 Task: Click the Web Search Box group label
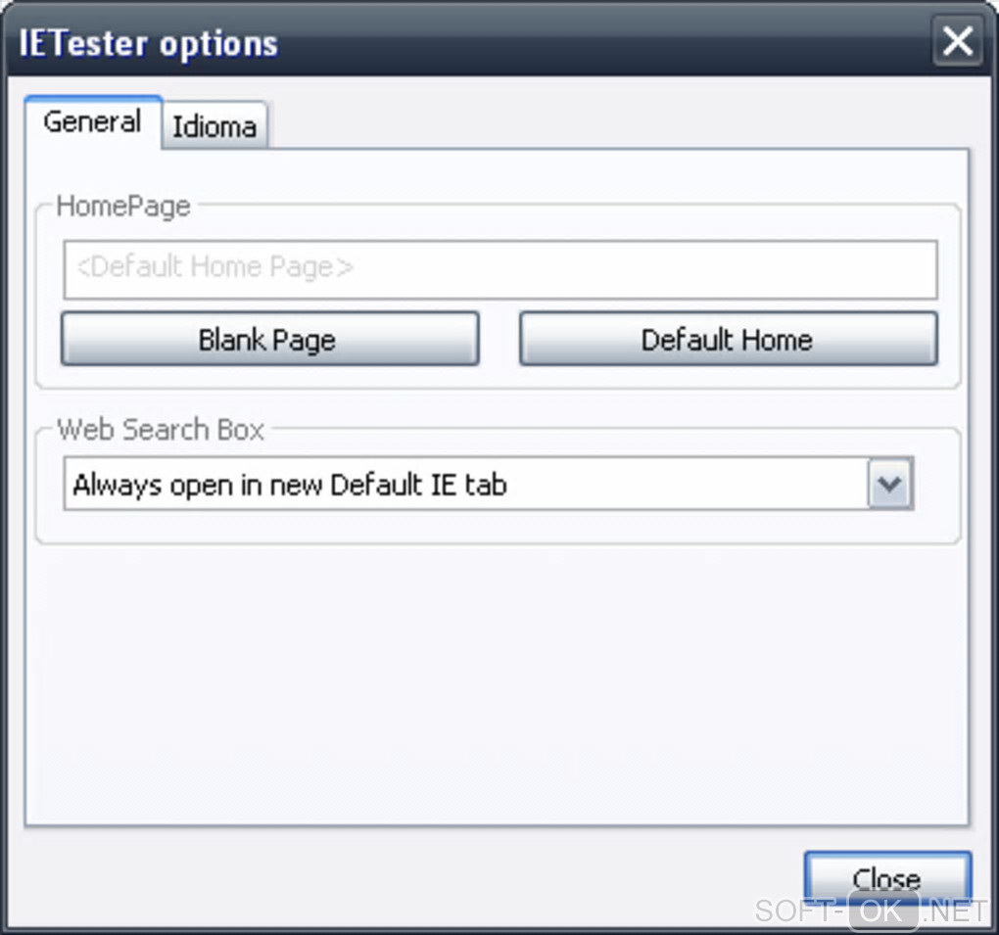coord(161,430)
